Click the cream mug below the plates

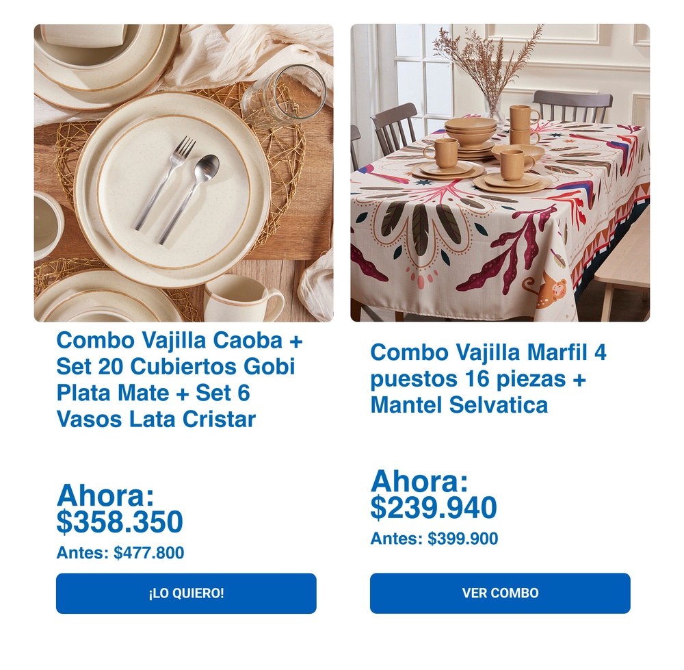241,299
